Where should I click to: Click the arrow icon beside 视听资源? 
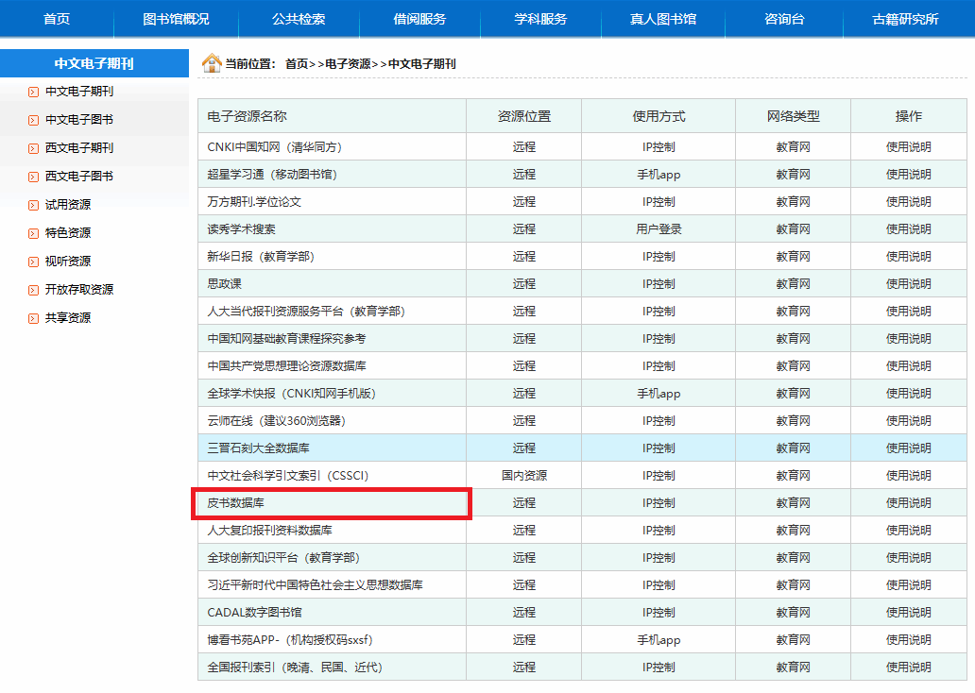click(x=34, y=262)
